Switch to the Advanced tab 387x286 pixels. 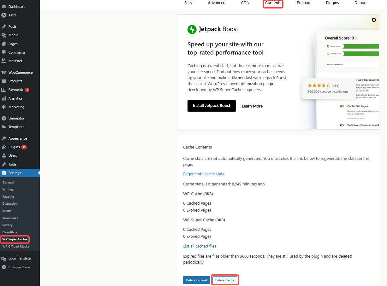(216, 3)
